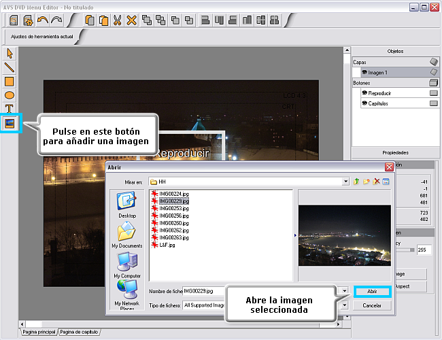Open My Network Places in sidebar
Viewport: 442px width, 340px height.
[x=127, y=295]
